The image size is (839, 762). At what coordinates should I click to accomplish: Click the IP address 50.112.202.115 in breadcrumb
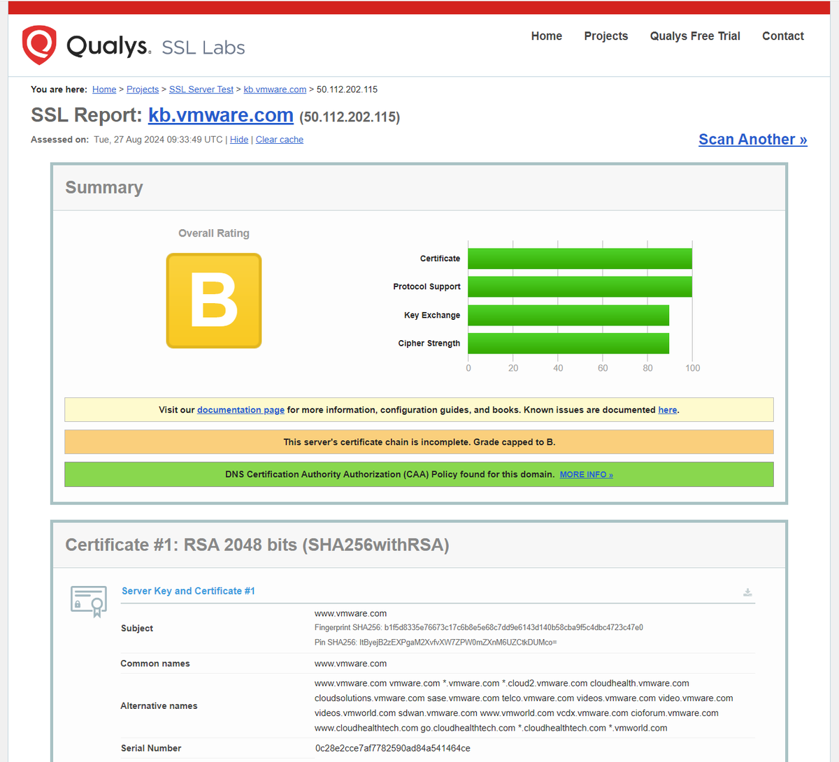click(x=347, y=89)
